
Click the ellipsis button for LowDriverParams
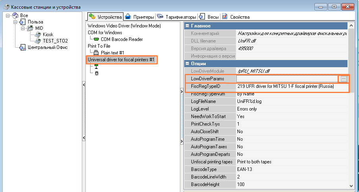(x=344, y=79)
